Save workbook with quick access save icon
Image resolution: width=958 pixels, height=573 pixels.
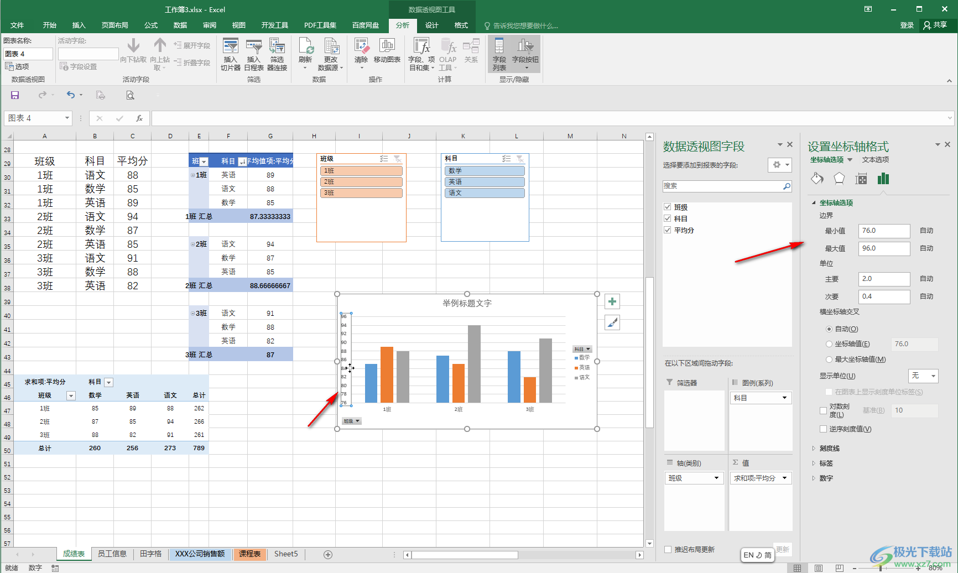point(15,95)
